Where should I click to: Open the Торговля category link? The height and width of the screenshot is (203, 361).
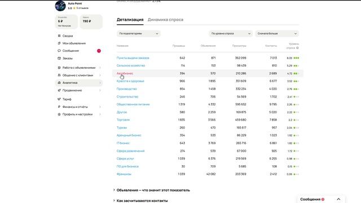pos(123,120)
